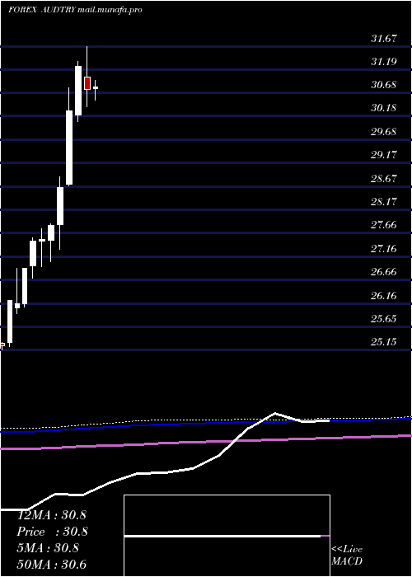
Task: Click the 25.15 price label
Action: click(x=384, y=342)
